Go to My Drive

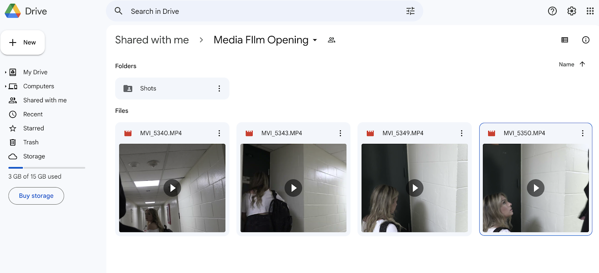click(x=35, y=72)
